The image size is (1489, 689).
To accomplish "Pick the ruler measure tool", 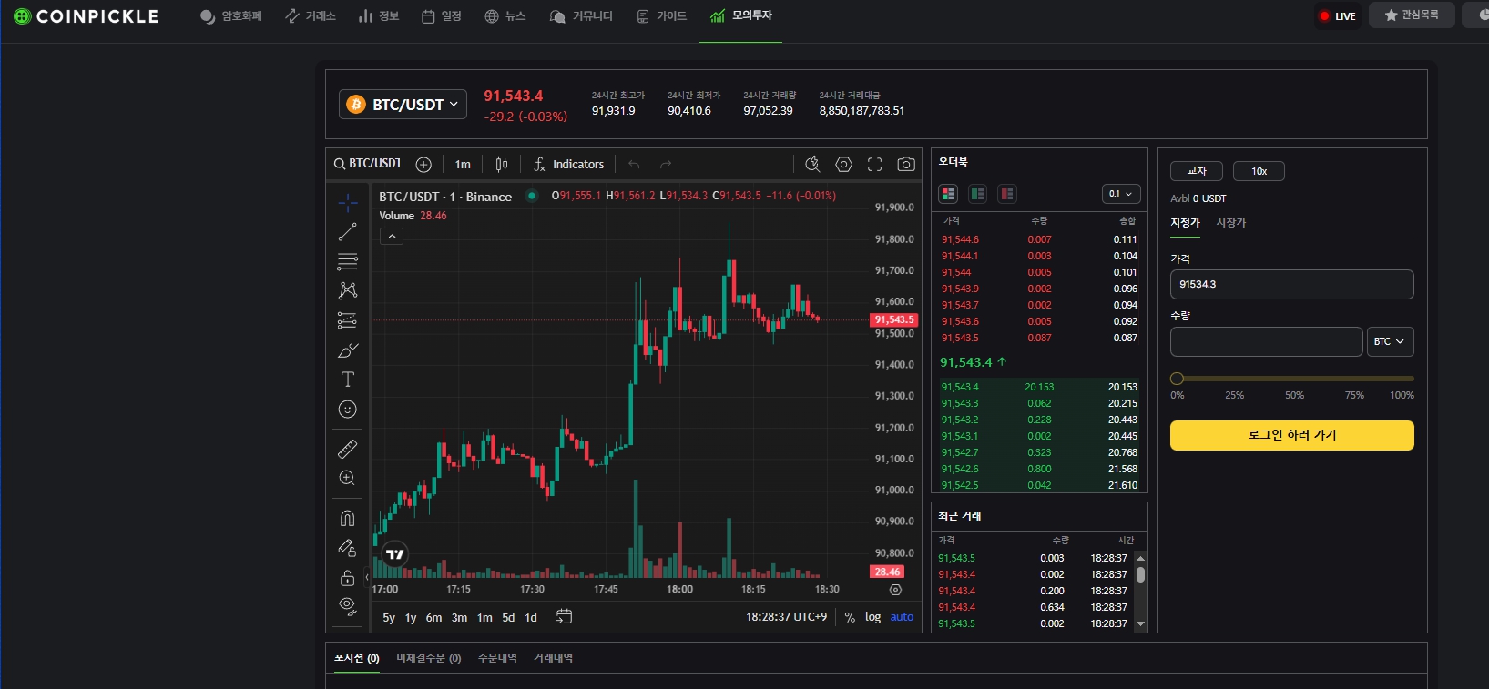I will pos(347,449).
